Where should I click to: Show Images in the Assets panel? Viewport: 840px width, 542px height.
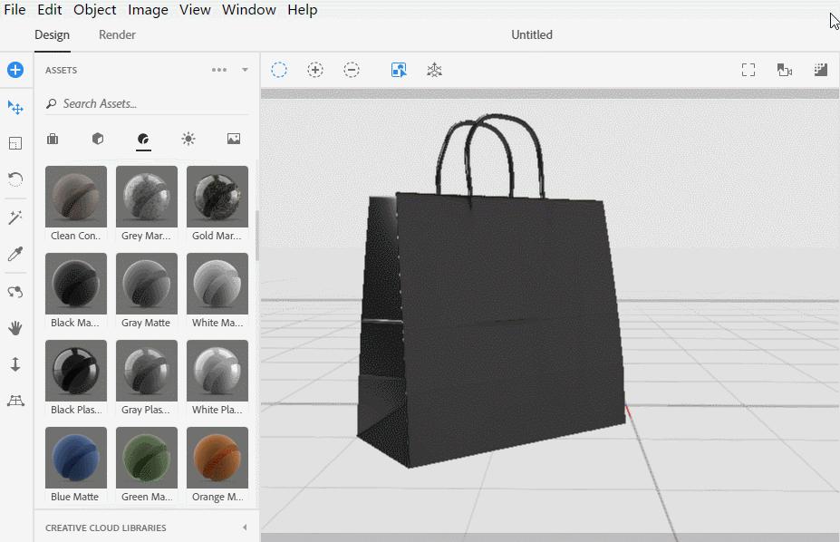pos(233,138)
